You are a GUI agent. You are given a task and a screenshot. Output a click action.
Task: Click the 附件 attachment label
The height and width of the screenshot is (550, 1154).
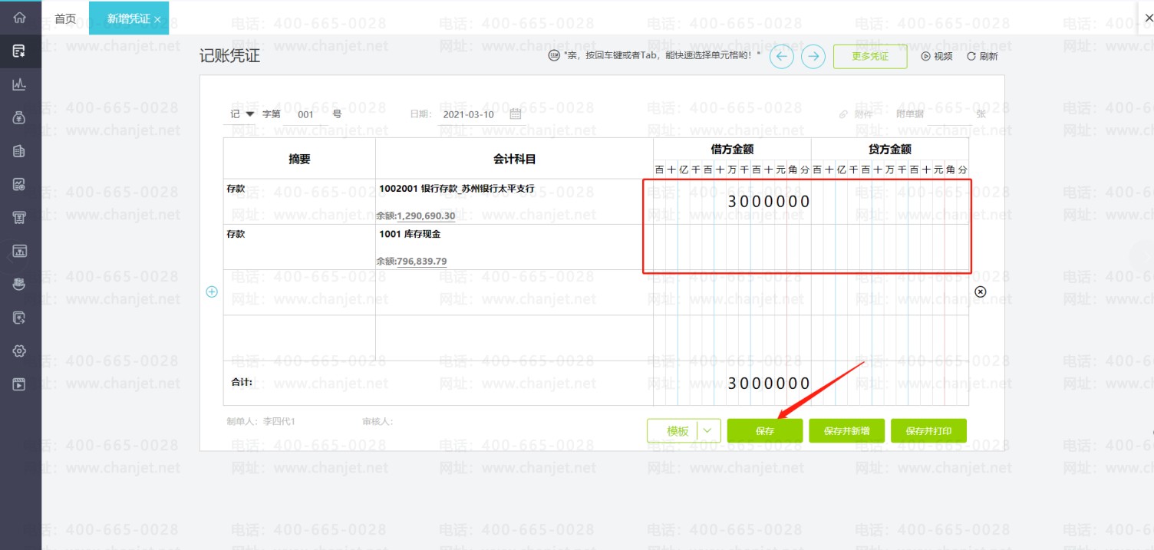point(864,114)
